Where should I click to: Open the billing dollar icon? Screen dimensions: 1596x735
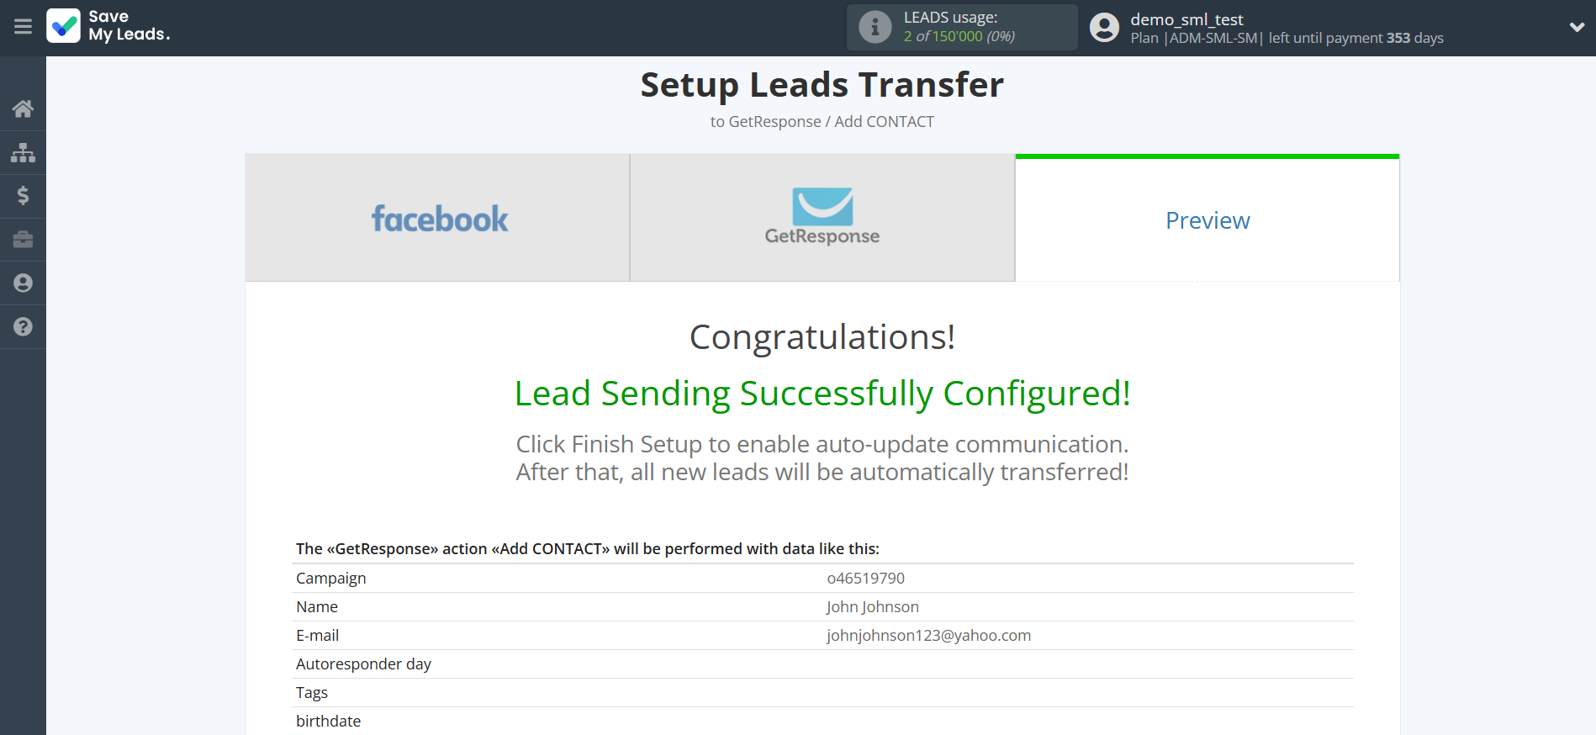(x=23, y=196)
